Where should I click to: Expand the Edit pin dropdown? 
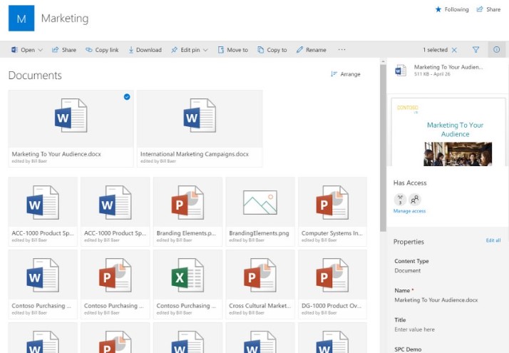tap(205, 50)
